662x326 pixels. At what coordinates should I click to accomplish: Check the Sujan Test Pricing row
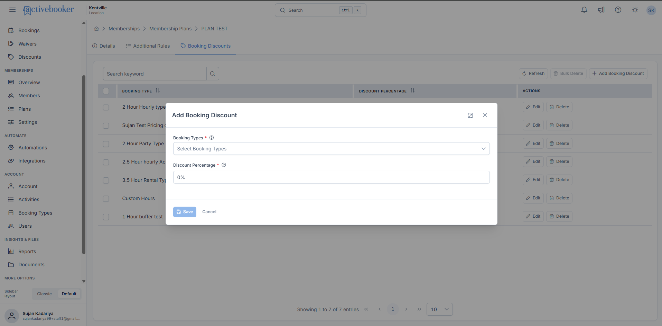pos(106,126)
